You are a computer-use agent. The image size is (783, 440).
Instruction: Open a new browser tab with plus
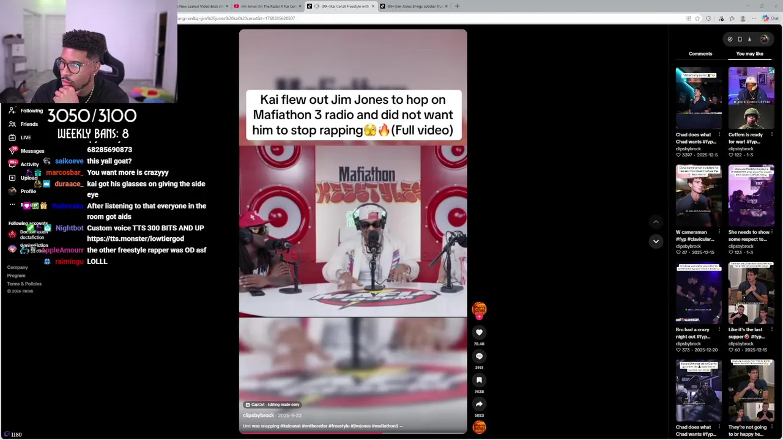[457, 6]
